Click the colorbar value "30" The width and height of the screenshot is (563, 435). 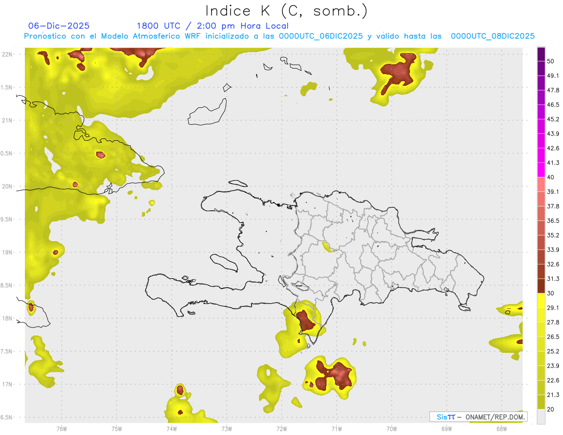(x=551, y=293)
